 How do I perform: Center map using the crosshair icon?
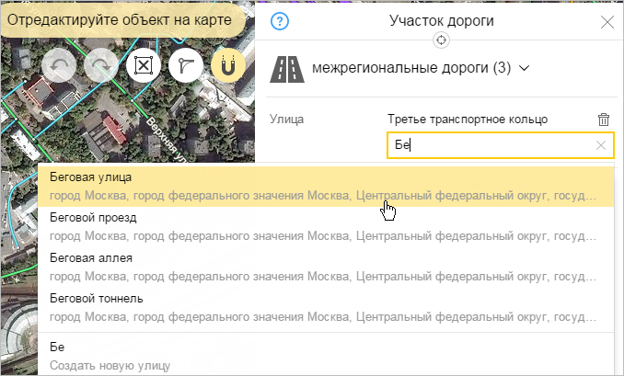point(441,40)
